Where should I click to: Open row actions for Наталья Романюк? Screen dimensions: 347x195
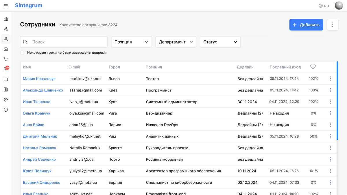331,148
